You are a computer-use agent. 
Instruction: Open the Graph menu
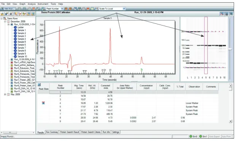pos(22,4)
